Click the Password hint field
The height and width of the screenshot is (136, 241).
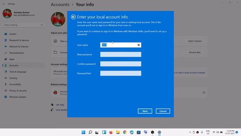120,73
